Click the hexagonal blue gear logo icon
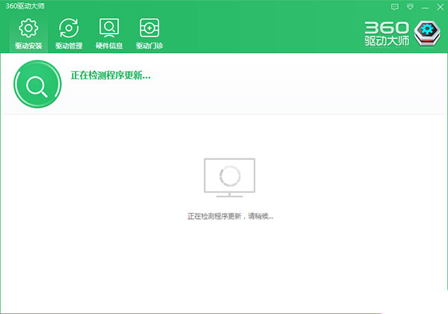448x314 pixels. 427,34
